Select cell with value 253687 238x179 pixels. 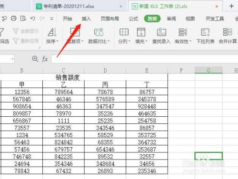147,149
